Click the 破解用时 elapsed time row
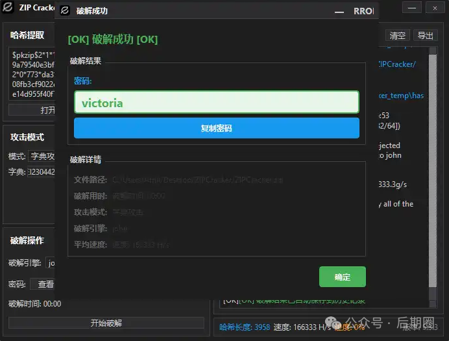Image resolution: width=449 pixels, height=341 pixels. coord(119,196)
